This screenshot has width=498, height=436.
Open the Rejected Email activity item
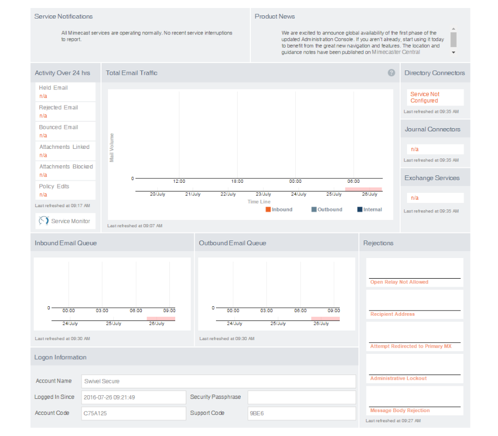point(65,111)
